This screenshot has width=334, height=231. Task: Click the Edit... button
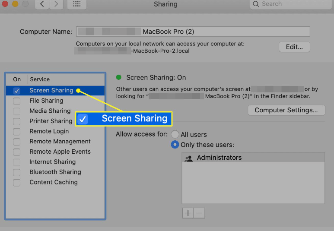(x=294, y=47)
